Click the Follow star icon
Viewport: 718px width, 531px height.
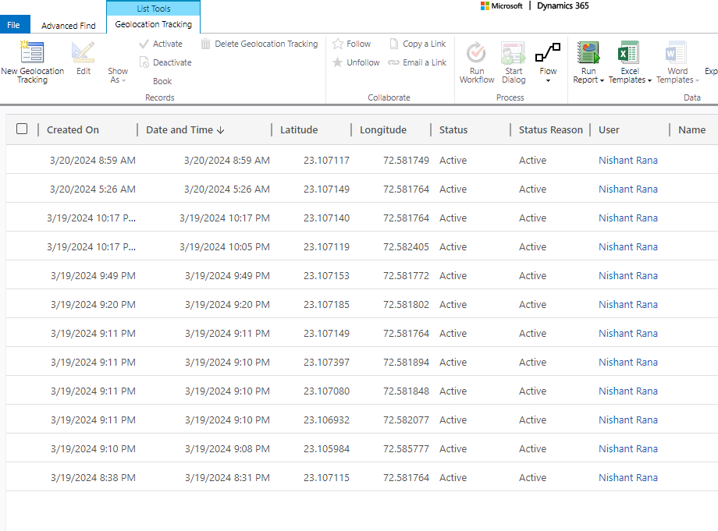(x=338, y=44)
